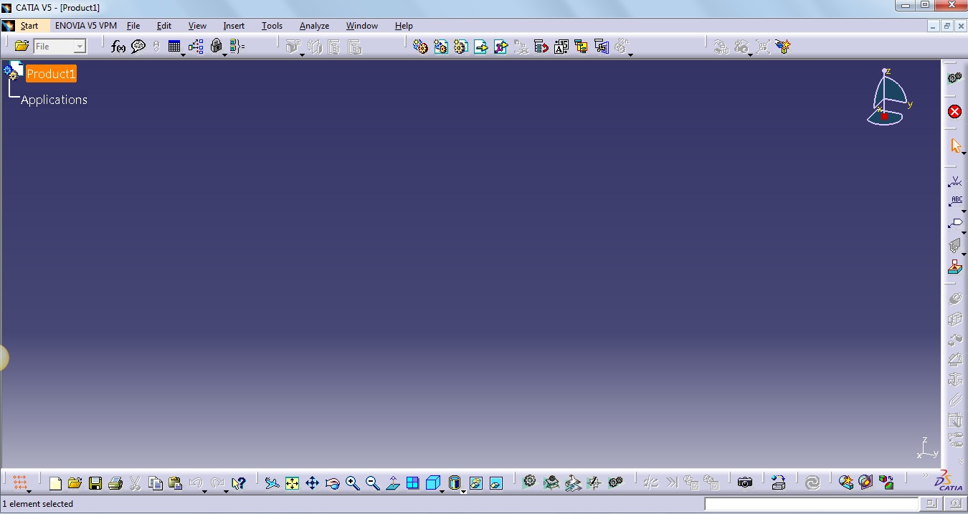
Task: Expand the selection grid icon flyout arrow
Action: [29, 492]
